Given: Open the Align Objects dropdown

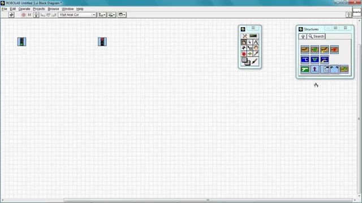Looking at the screenshot, I should (x=102, y=15).
